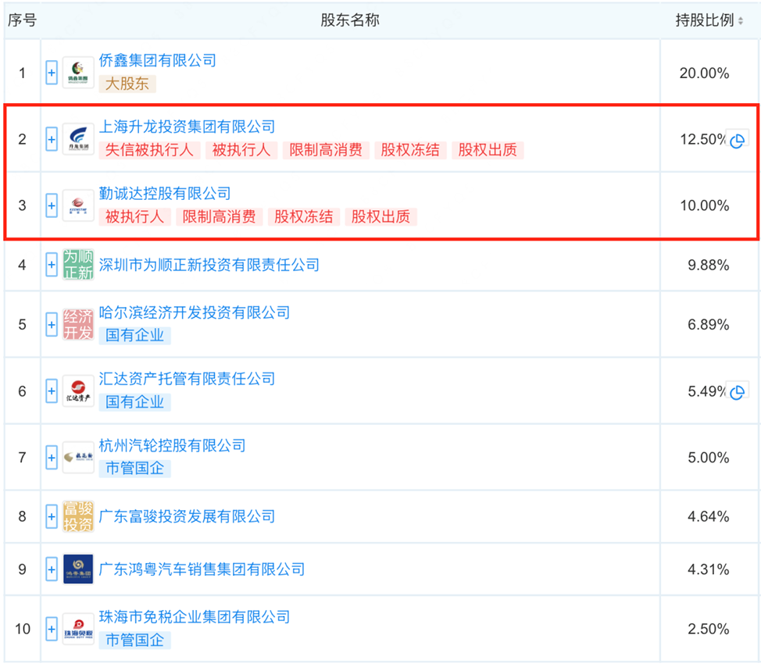
Task: Expand row 1 侨鑫集团 with plus button
Action: click(52, 73)
